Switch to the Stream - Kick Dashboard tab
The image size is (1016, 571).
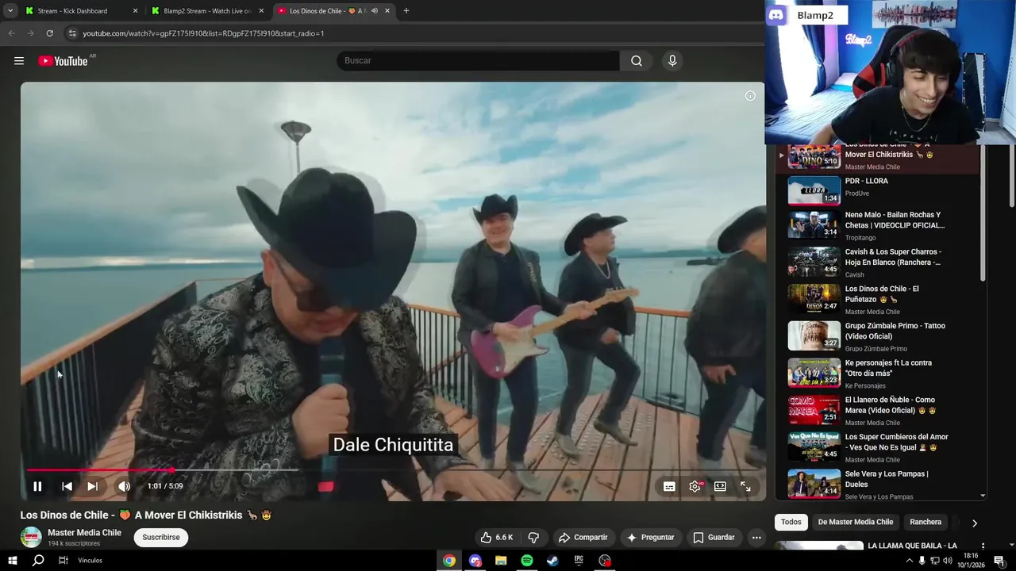[79, 11]
